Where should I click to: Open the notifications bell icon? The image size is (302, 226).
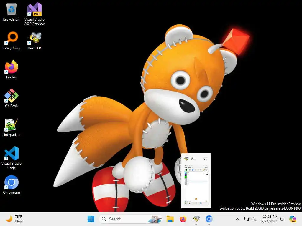(x=282, y=219)
